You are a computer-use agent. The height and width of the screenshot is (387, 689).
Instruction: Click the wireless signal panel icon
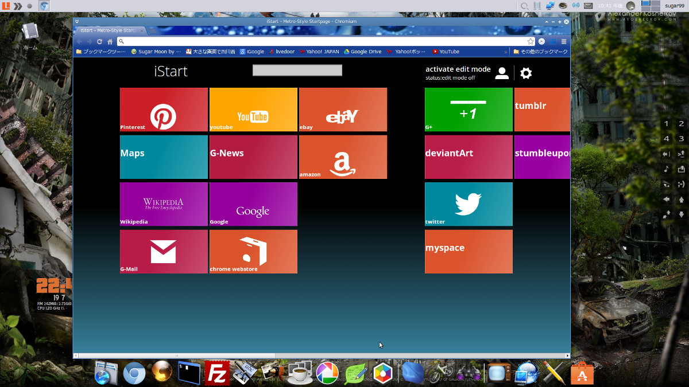pos(576,6)
